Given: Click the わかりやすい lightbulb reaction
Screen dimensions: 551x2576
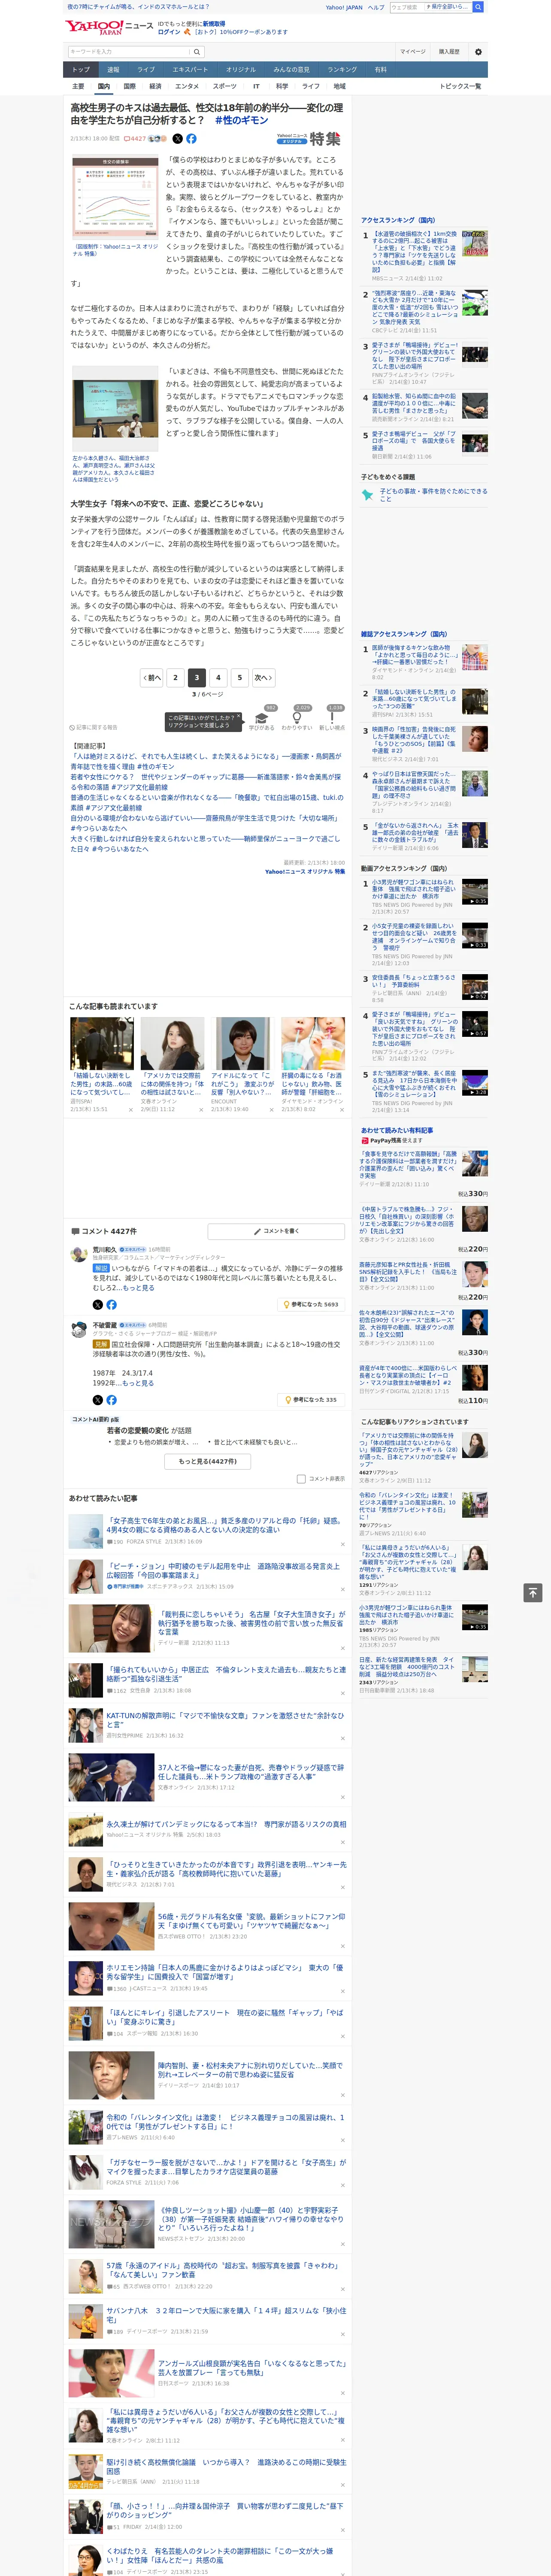Looking at the screenshot, I should (x=298, y=718).
